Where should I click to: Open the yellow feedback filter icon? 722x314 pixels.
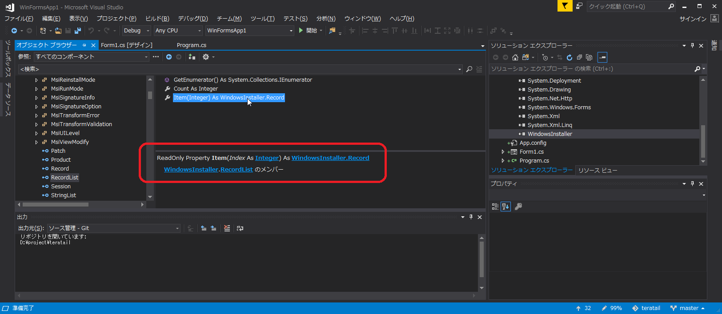coord(565,6)
